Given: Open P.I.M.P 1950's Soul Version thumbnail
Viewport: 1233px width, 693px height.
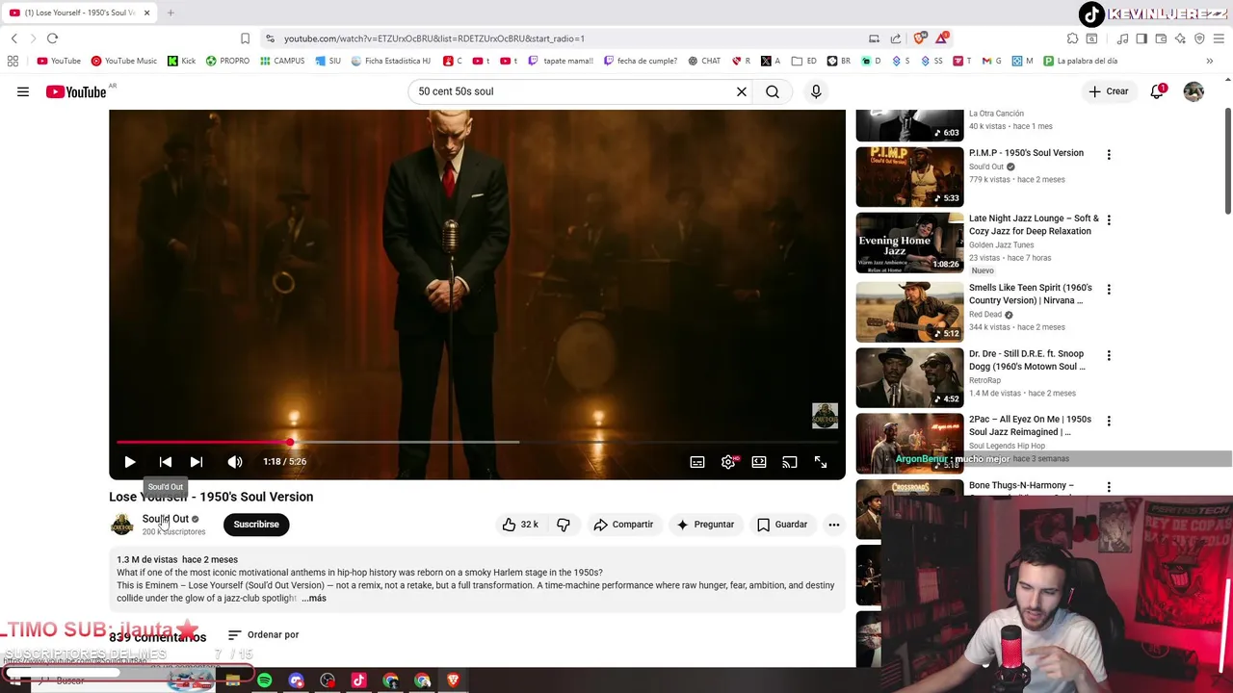Looking at the screenshot, I should (909, 176).
